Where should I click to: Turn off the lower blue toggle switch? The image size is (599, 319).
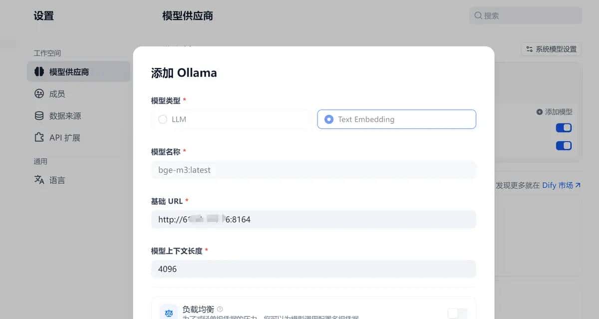click(564, 145)
